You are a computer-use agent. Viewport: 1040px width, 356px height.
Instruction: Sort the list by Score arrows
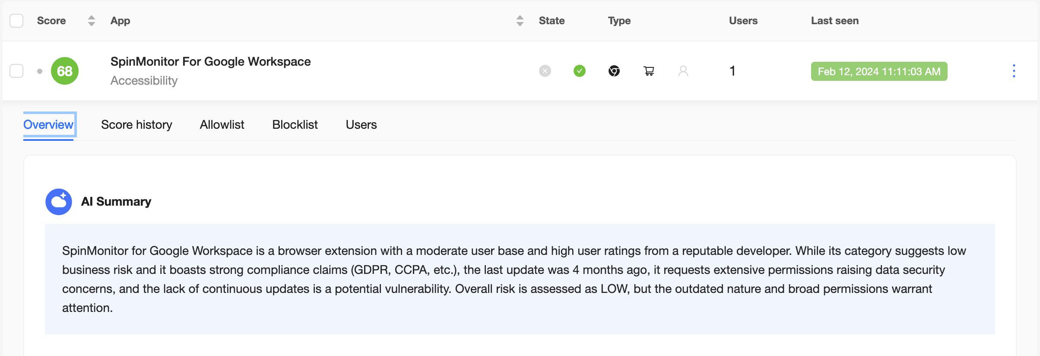click(x=91, y=21)
